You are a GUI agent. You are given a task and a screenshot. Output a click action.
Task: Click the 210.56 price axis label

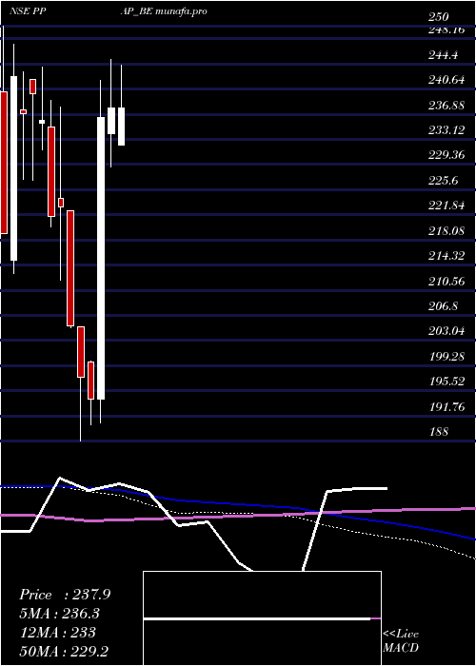446,282
